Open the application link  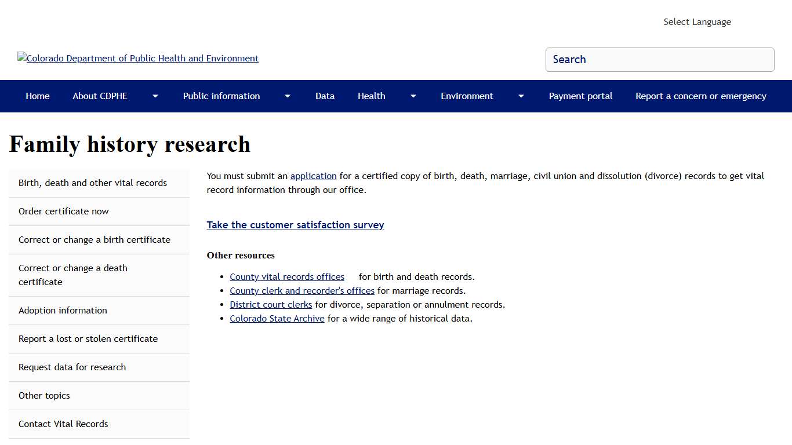pos(313,176)
